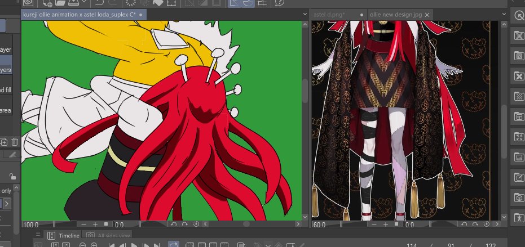525x247 pixels.
Task: Reset rotation of left canvas
Action: [x=196, y=224]
